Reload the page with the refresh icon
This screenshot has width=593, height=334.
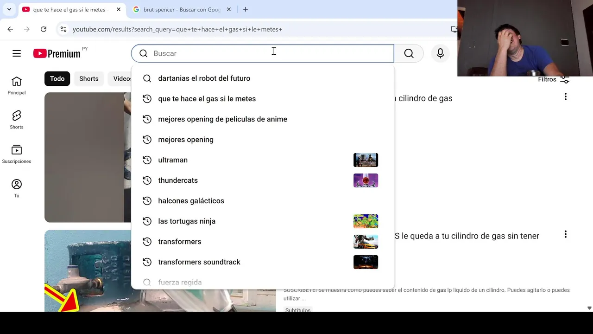click(44, 29)
